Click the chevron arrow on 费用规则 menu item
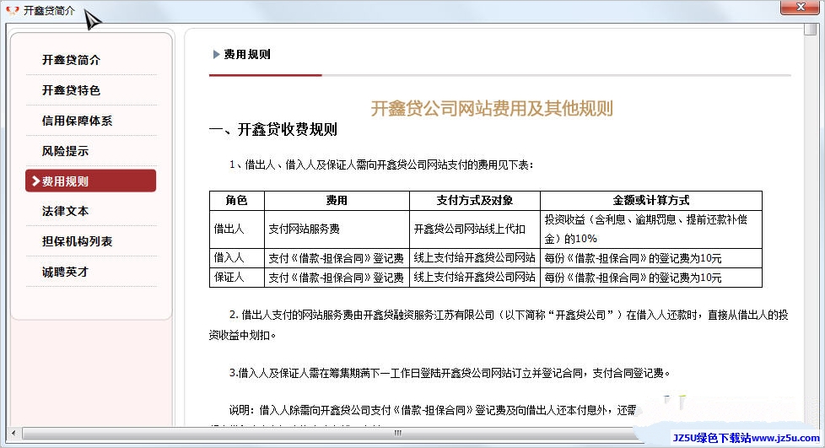This screenshot has height=448, width=825. pyautogui.click(x=35, y=181)
